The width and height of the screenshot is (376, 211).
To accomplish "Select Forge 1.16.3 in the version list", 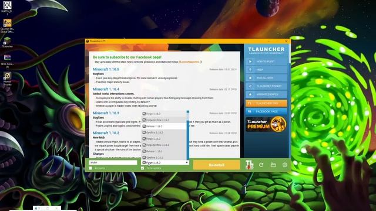I will (x=164, y=114).
